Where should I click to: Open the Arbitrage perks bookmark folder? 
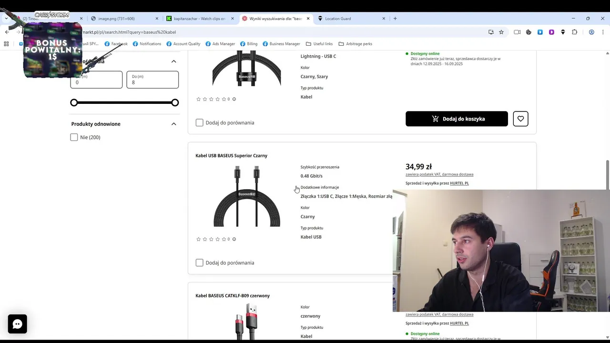click(355, 44)
